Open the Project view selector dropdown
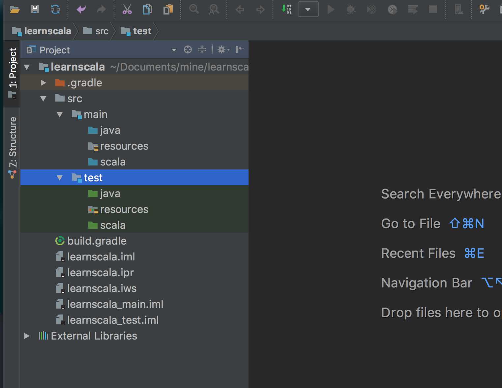The width and height of the screenshot is (502, 388). click(174, 50)
